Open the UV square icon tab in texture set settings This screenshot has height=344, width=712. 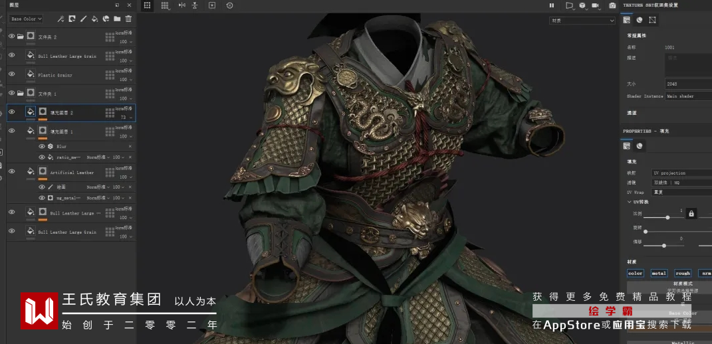(x=653, y=20)
